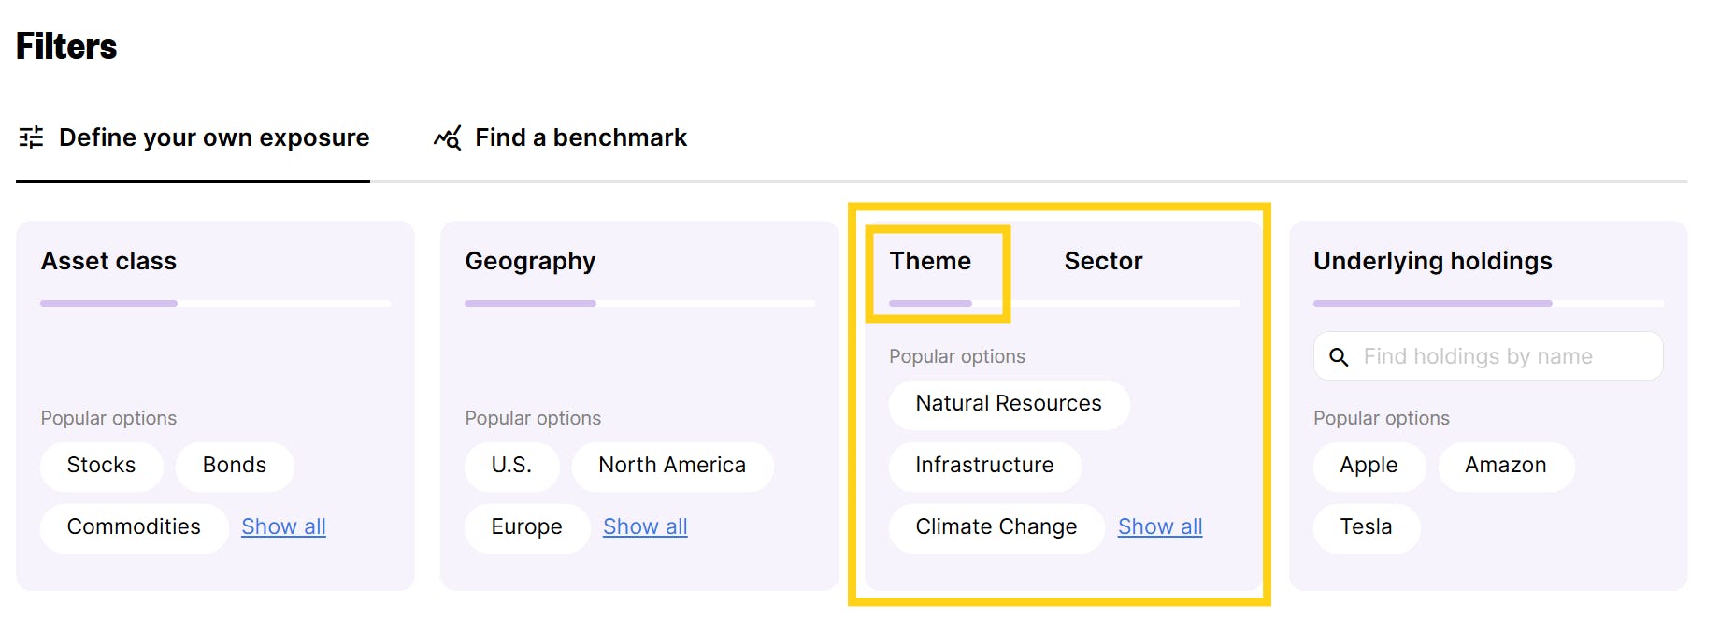Click the magnifier icon in holdings search
This screenshot has height=634, width=1720.
click(x=1339, y=356)
